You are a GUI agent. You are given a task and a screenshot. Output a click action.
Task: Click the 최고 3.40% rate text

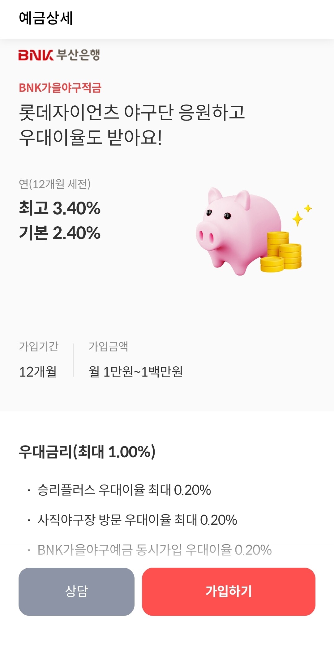60,208
